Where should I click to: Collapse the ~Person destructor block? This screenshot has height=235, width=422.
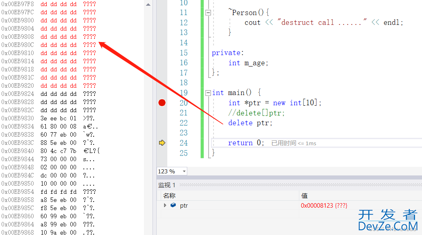pos(208,13)
